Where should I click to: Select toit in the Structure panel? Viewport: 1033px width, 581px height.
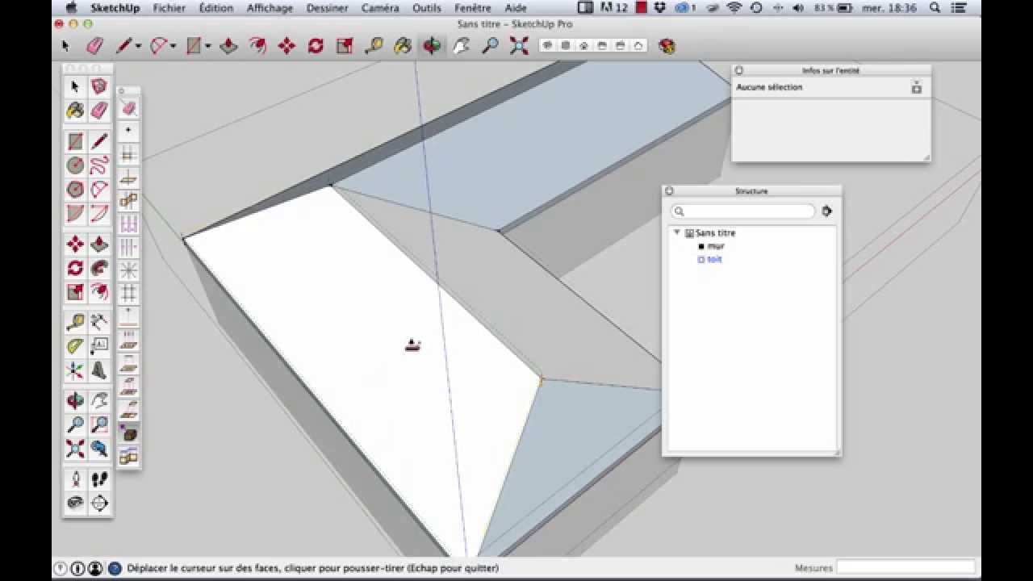[713, 260]
